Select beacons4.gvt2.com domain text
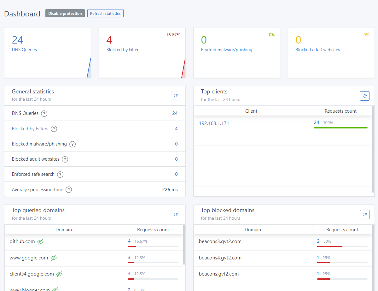 pos(220,258)
